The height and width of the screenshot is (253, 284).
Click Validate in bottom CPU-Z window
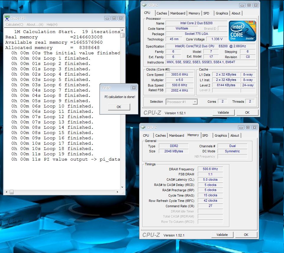[x=222, y=235]
